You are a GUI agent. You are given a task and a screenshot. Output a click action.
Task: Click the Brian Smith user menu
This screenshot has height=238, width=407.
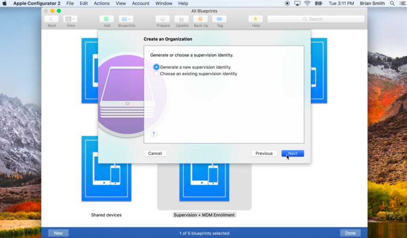pyautogui.click(x=373, y=4)
